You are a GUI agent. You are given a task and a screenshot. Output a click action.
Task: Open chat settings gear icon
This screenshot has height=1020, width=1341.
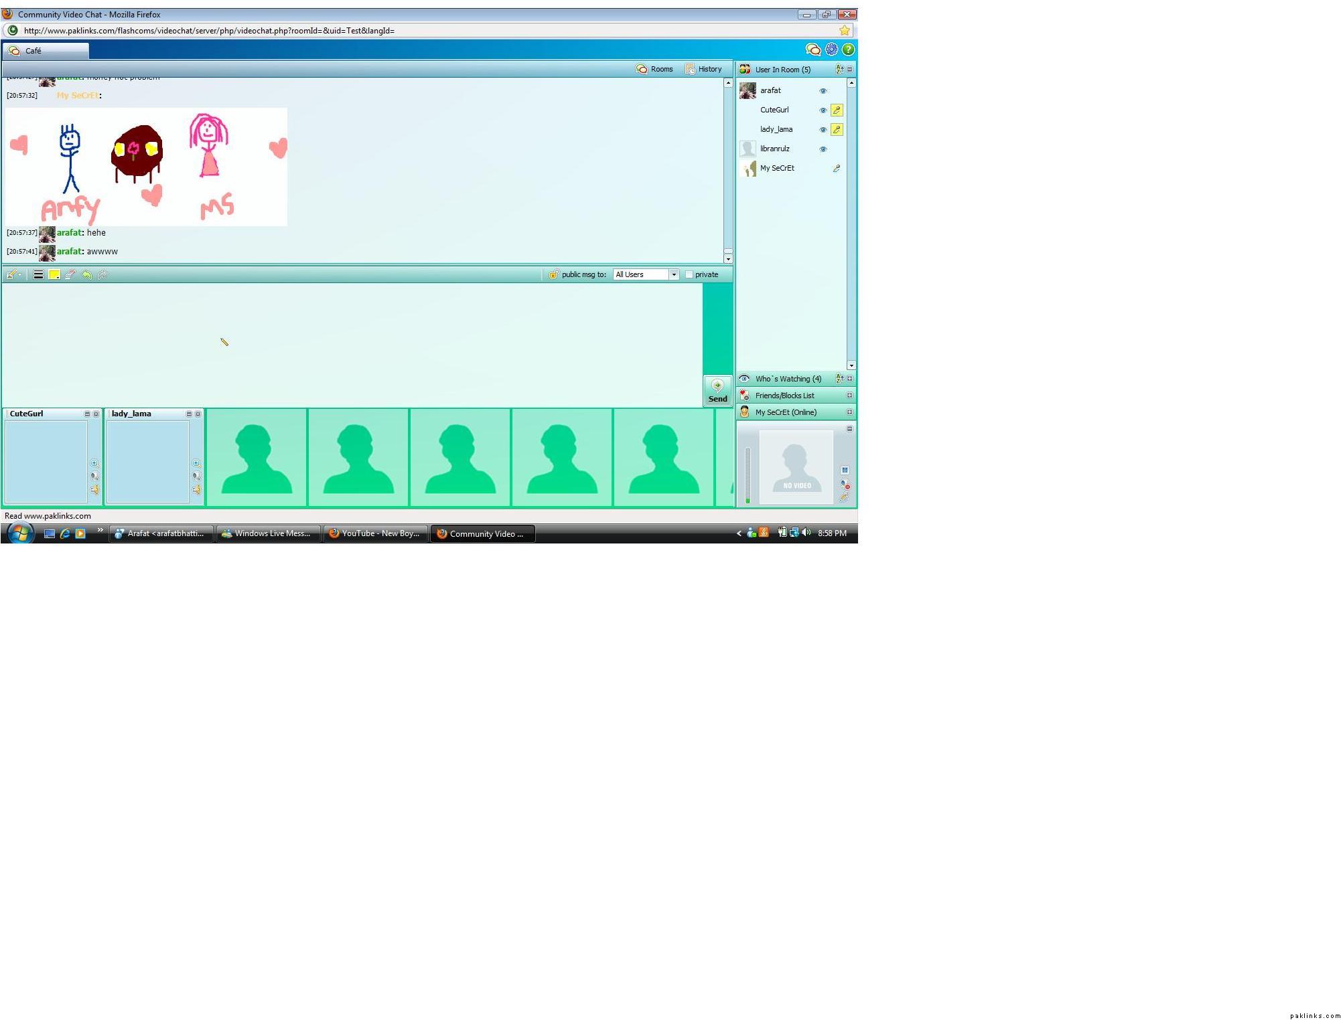tap(831, 50)
